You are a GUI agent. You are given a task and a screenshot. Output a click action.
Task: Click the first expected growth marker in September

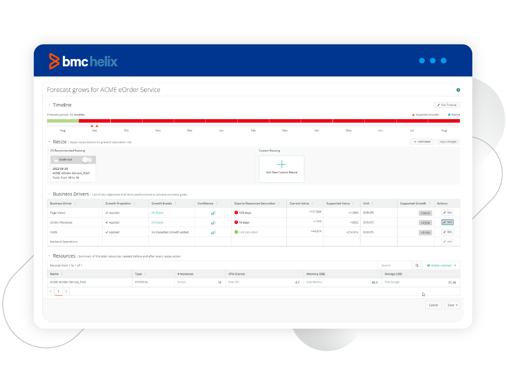(x=92, y=126)
